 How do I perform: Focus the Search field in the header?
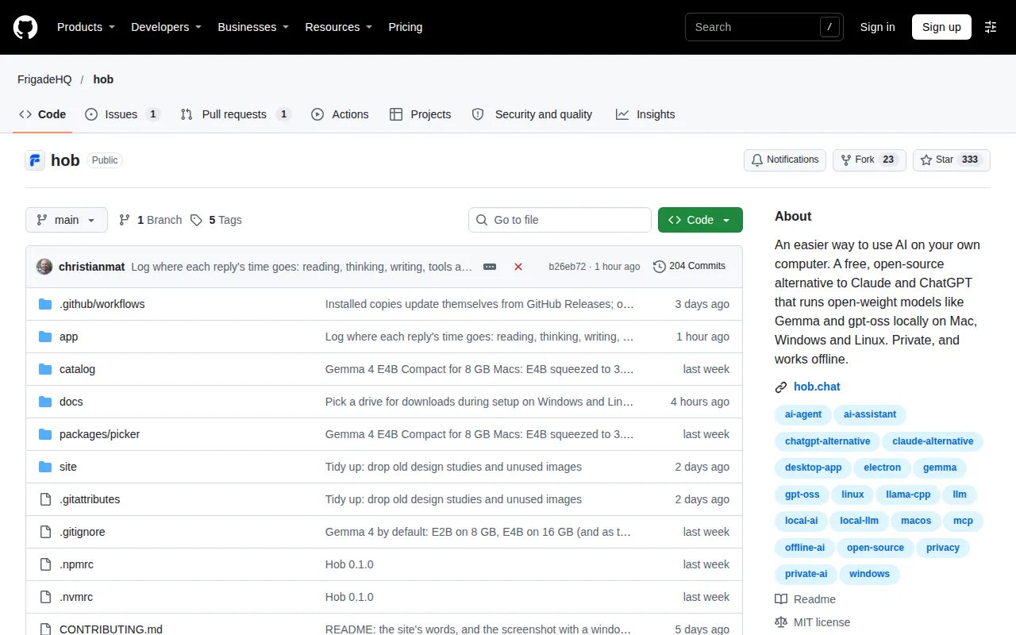tap(764, 27)
